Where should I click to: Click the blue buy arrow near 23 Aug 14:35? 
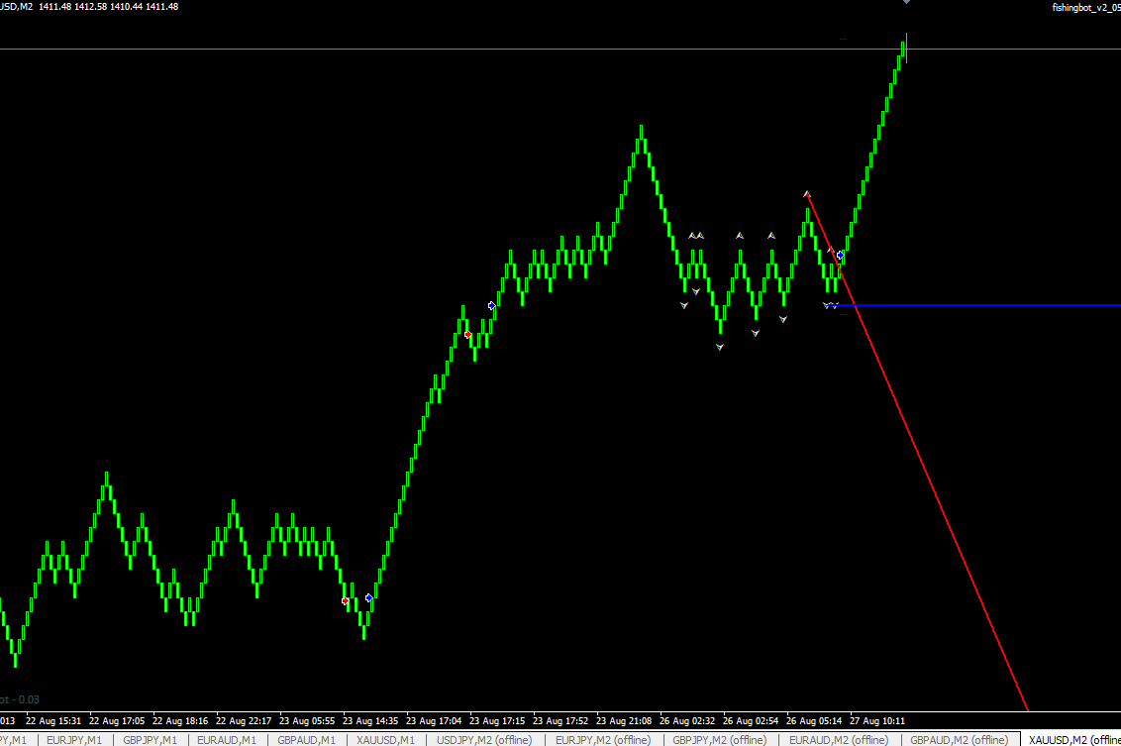click(x=369, y=598)
